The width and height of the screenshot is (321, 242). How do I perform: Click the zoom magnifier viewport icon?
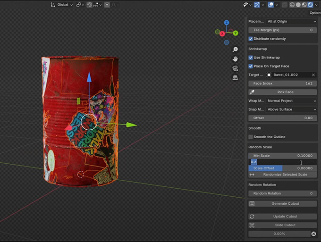coord(235,50)
